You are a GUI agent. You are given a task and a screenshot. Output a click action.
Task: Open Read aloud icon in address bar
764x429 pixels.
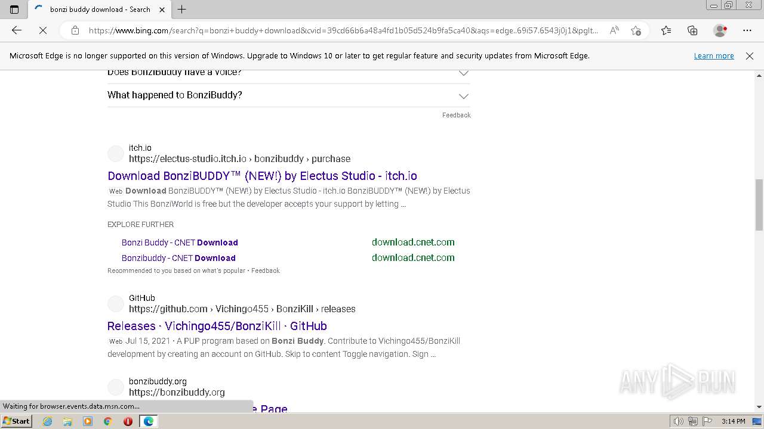[614, 30]
